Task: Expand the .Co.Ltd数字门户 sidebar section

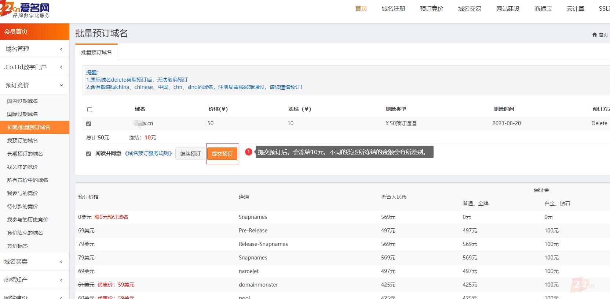Action: pos(34,67)
